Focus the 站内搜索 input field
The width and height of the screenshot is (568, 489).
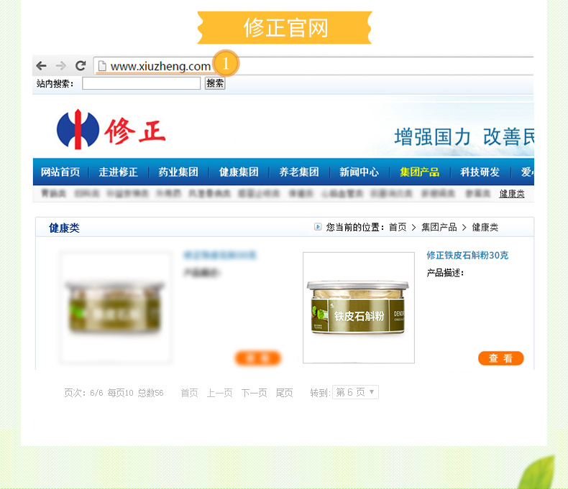pyautogui.click(x=141, y=83)
